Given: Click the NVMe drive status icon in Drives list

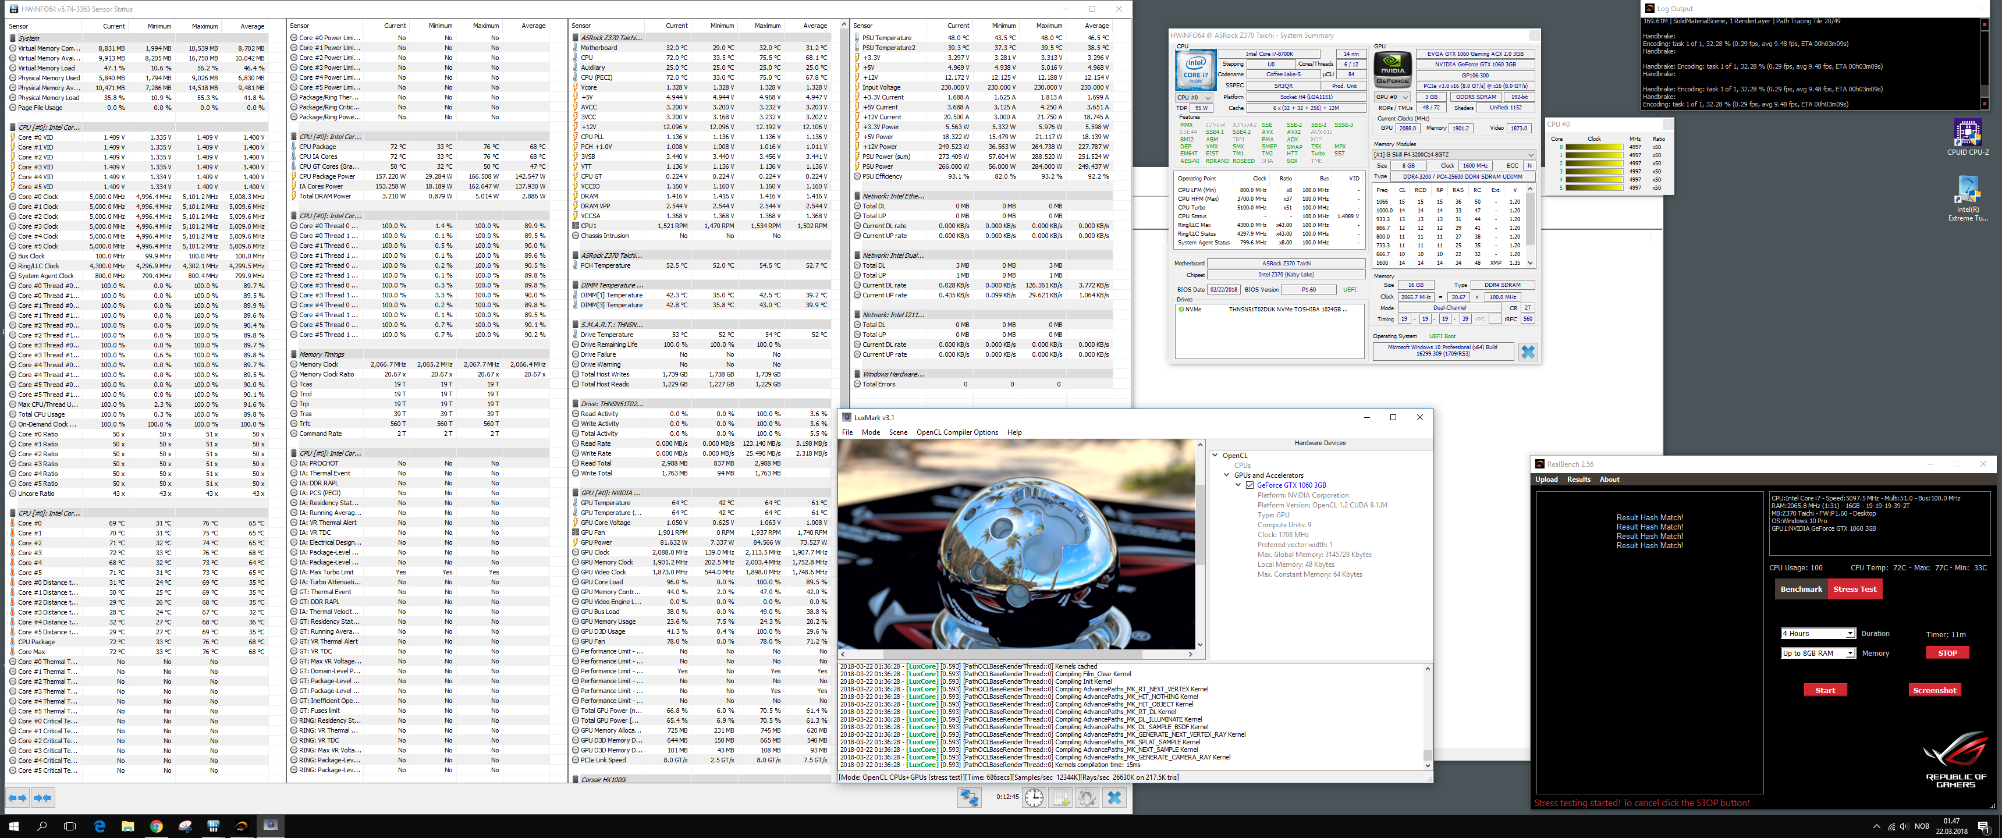Looking at the screenshot, I should coord(1181,310).
